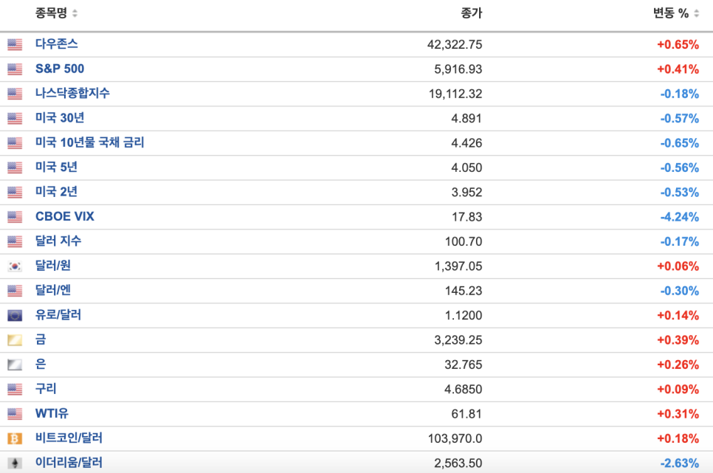The height and width of the screenshot is (473, 713).
Task: Click the 100.70 dollar index value
Action: click(x=464, y=241)
